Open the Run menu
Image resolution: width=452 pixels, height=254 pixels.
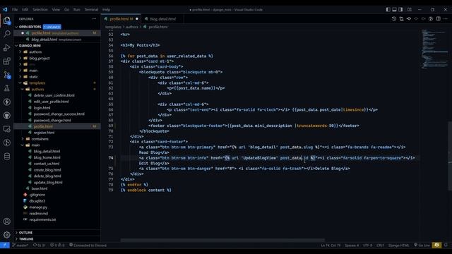(77, 9)
